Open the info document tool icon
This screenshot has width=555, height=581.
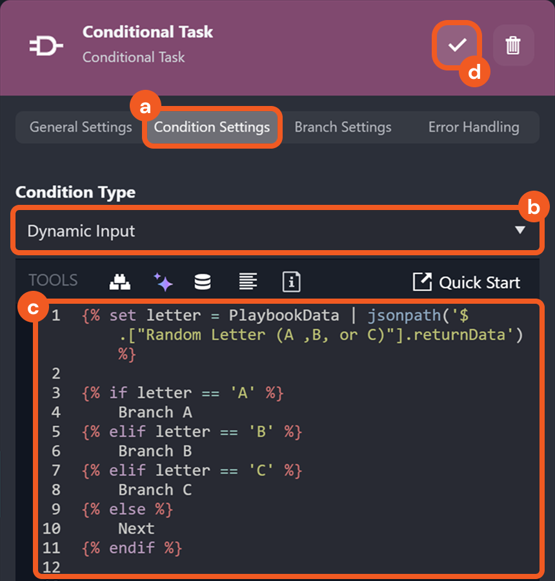click(292, 282)
